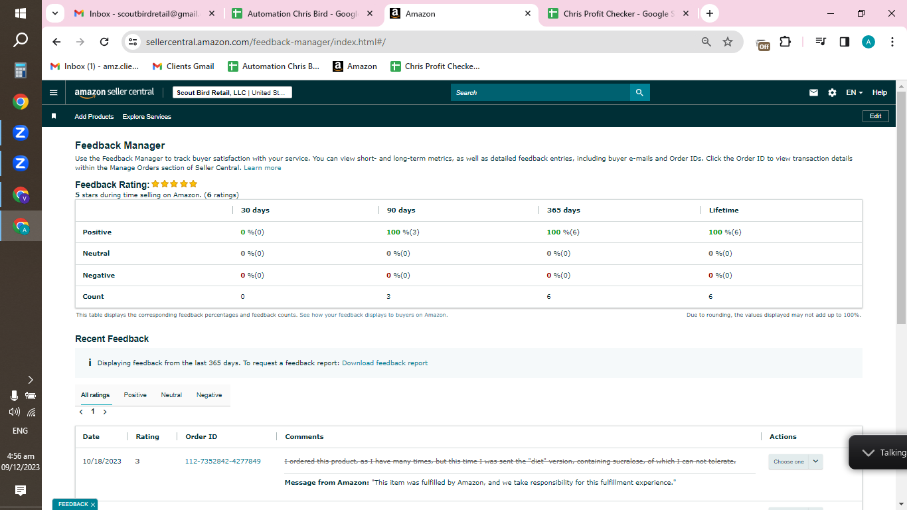Click the Add Products link
Viewport: 907px width, 510px height.
(x=94, y=117)
